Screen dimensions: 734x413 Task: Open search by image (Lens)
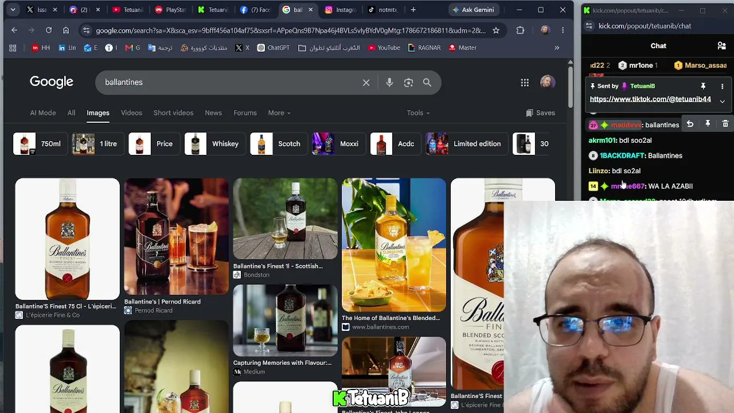click(x=408, y=83)
